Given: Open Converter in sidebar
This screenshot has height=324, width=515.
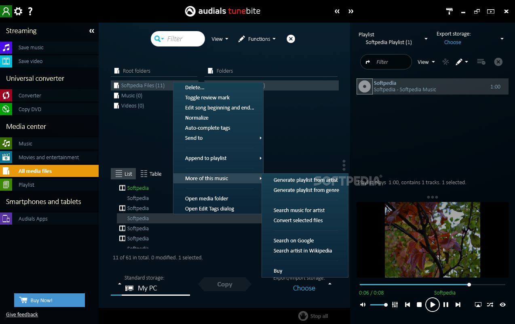Looking at the screenshot, I should pos(49,95).
